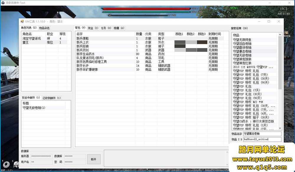Switch to the 物品染色 tab

pos(44,28)
